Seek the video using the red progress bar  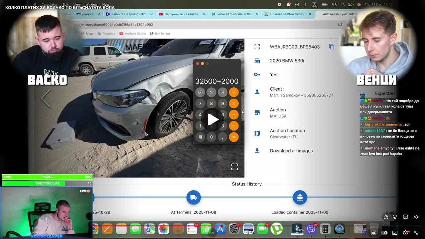click(212, 226)
